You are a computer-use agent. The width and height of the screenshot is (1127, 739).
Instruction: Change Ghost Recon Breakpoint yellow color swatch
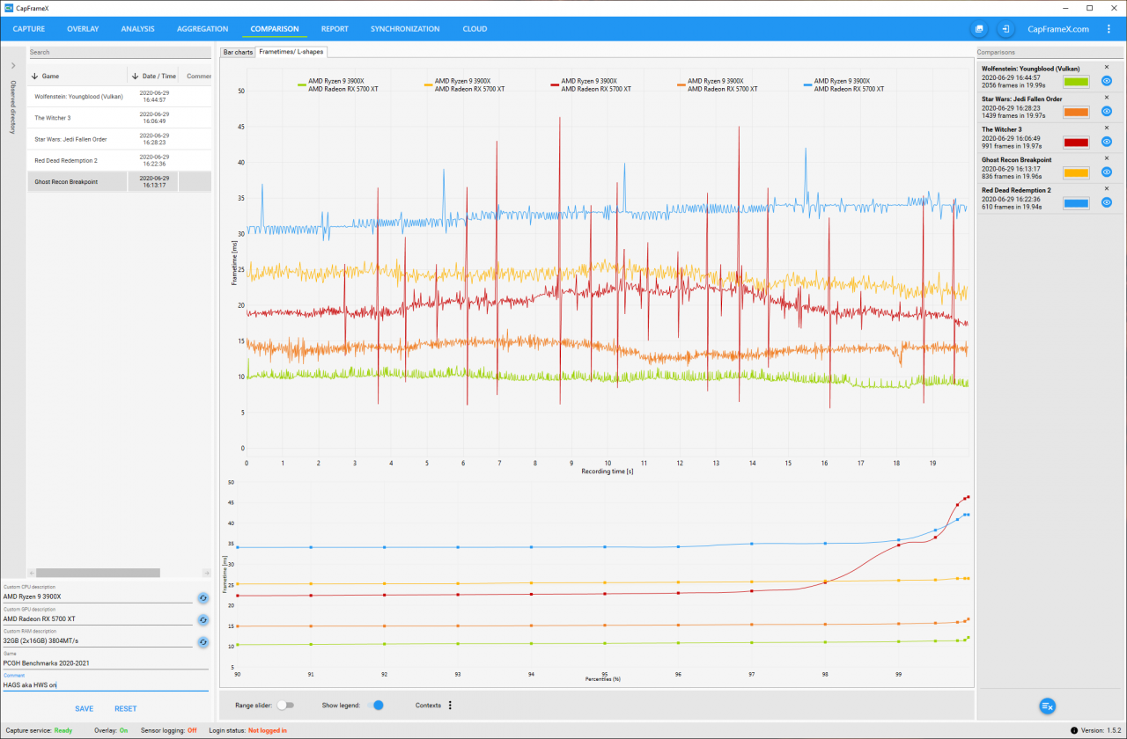point(1076,172)
